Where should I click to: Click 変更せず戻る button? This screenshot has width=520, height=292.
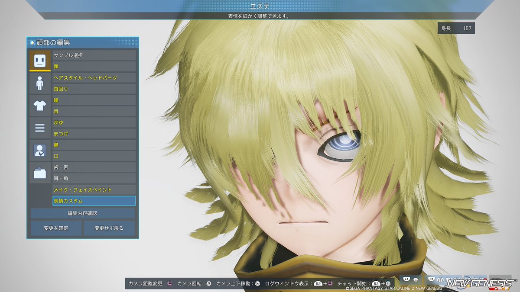click(109, 228)
